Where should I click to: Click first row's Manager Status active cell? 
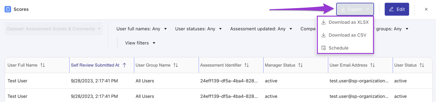coord(271,81)
